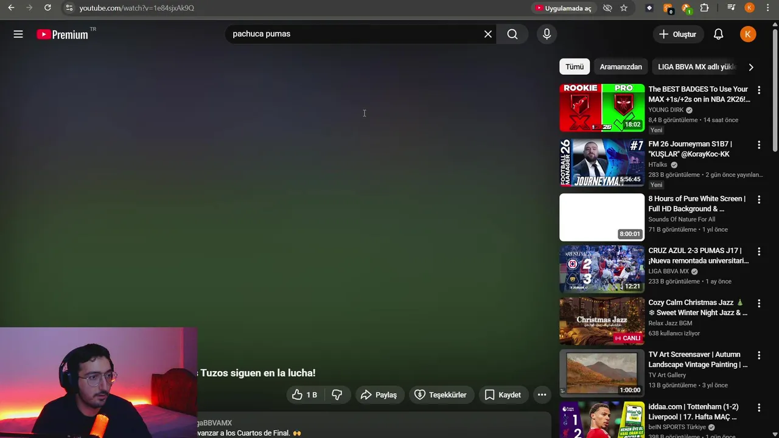Open more actions three-dot button under video
This screenshot has height=438, width=779.
[x=542, y=395]
